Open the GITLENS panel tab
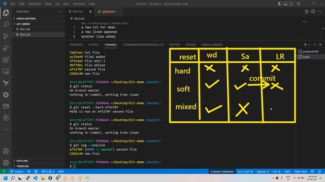The width and height of the screenshot is (325, 182). coord(190,45)
